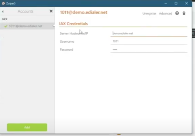Click the Password field

click(149, 49)
